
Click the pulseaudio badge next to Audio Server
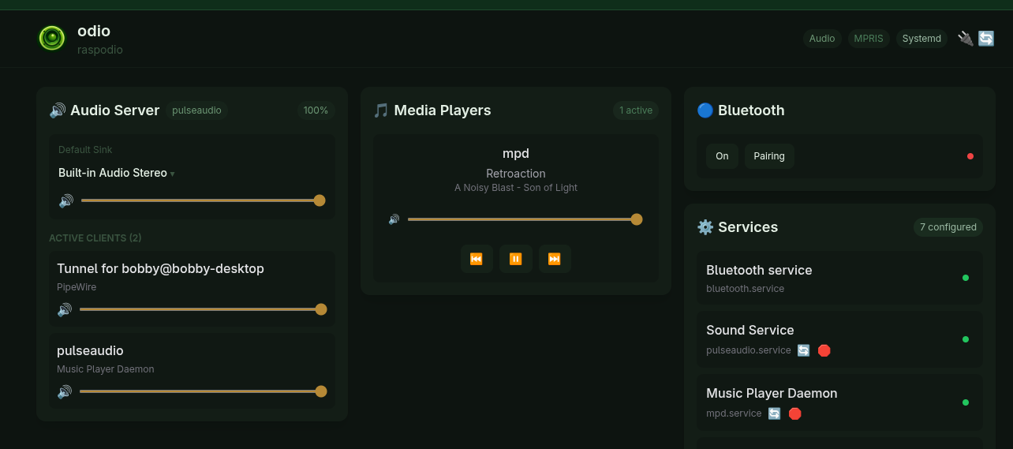(x=197, y=110)
